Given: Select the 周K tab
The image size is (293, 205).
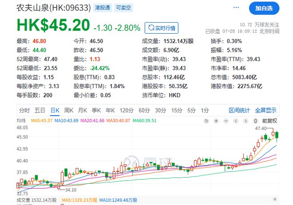Looking at the screenshot, I should (x=68, y=110).
